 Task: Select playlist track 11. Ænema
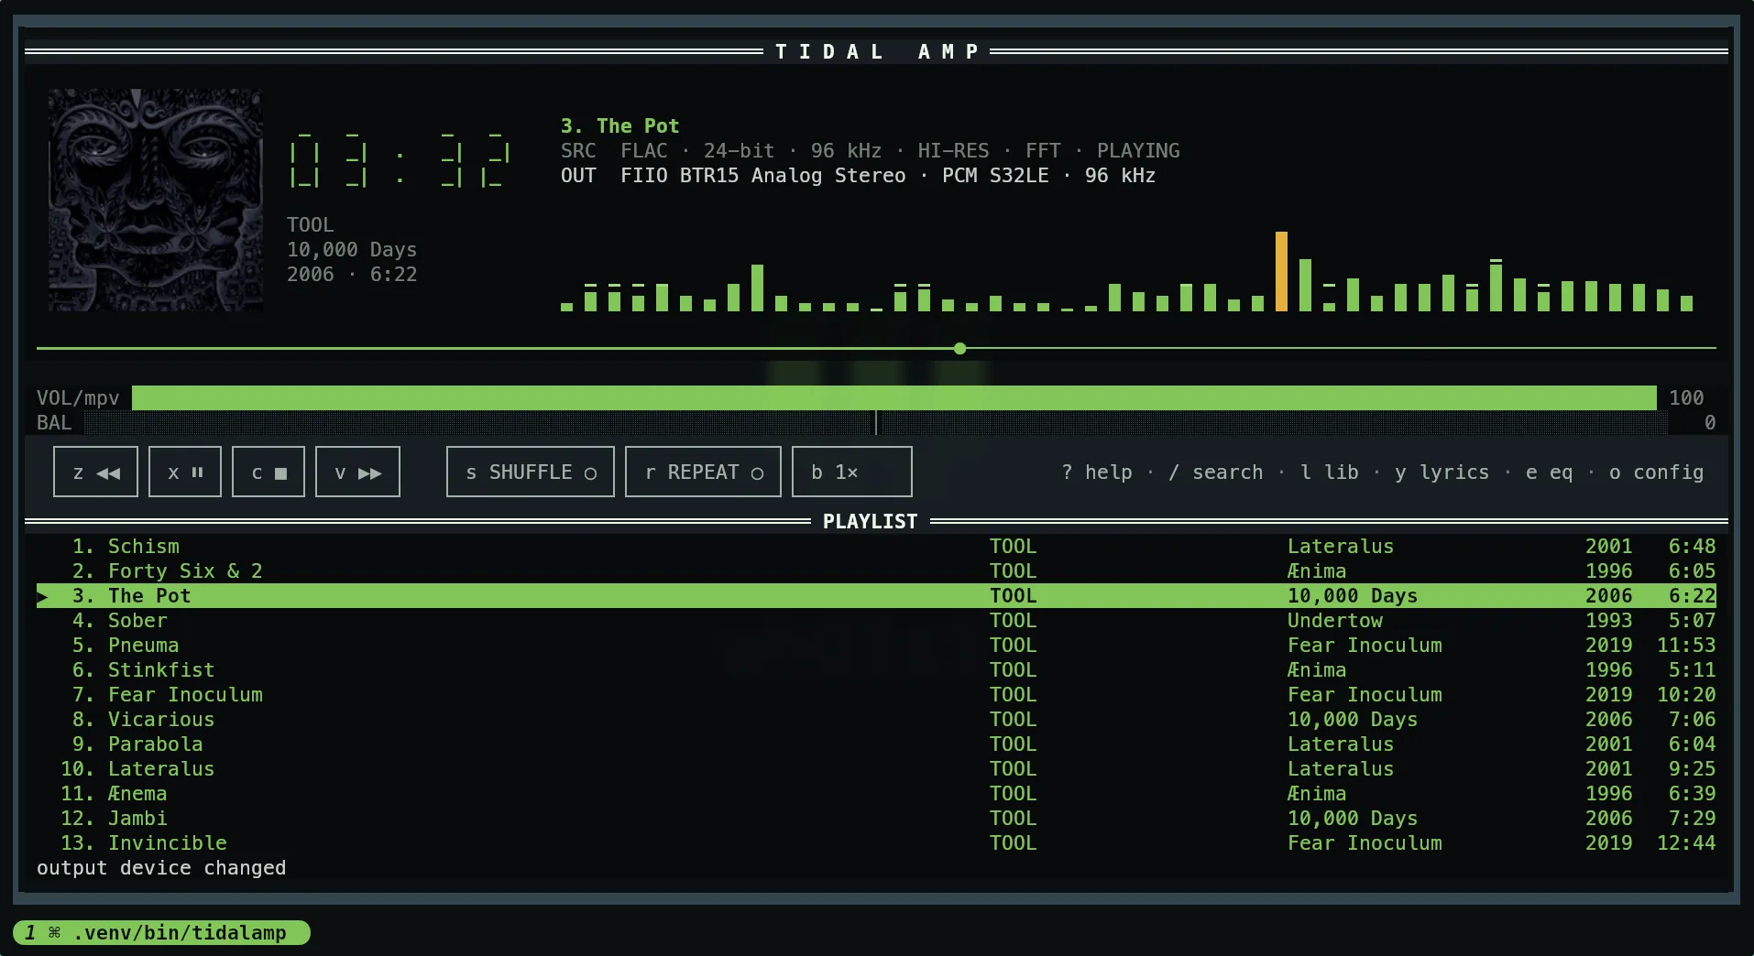coord(876,793)
